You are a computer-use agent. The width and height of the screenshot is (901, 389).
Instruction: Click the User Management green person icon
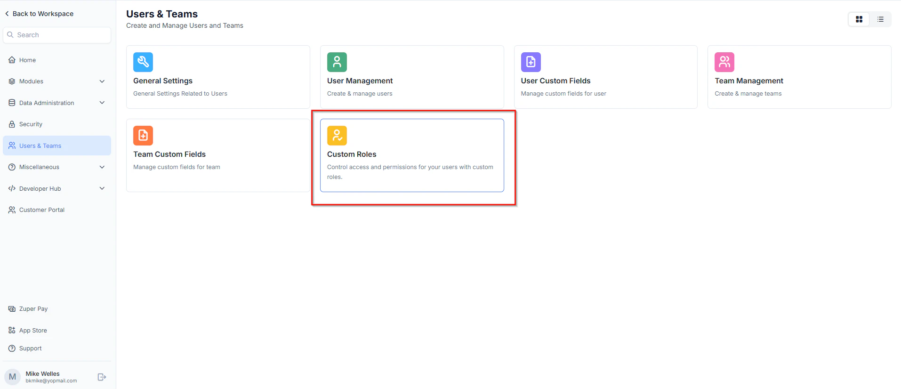click(x=337, y=62)
